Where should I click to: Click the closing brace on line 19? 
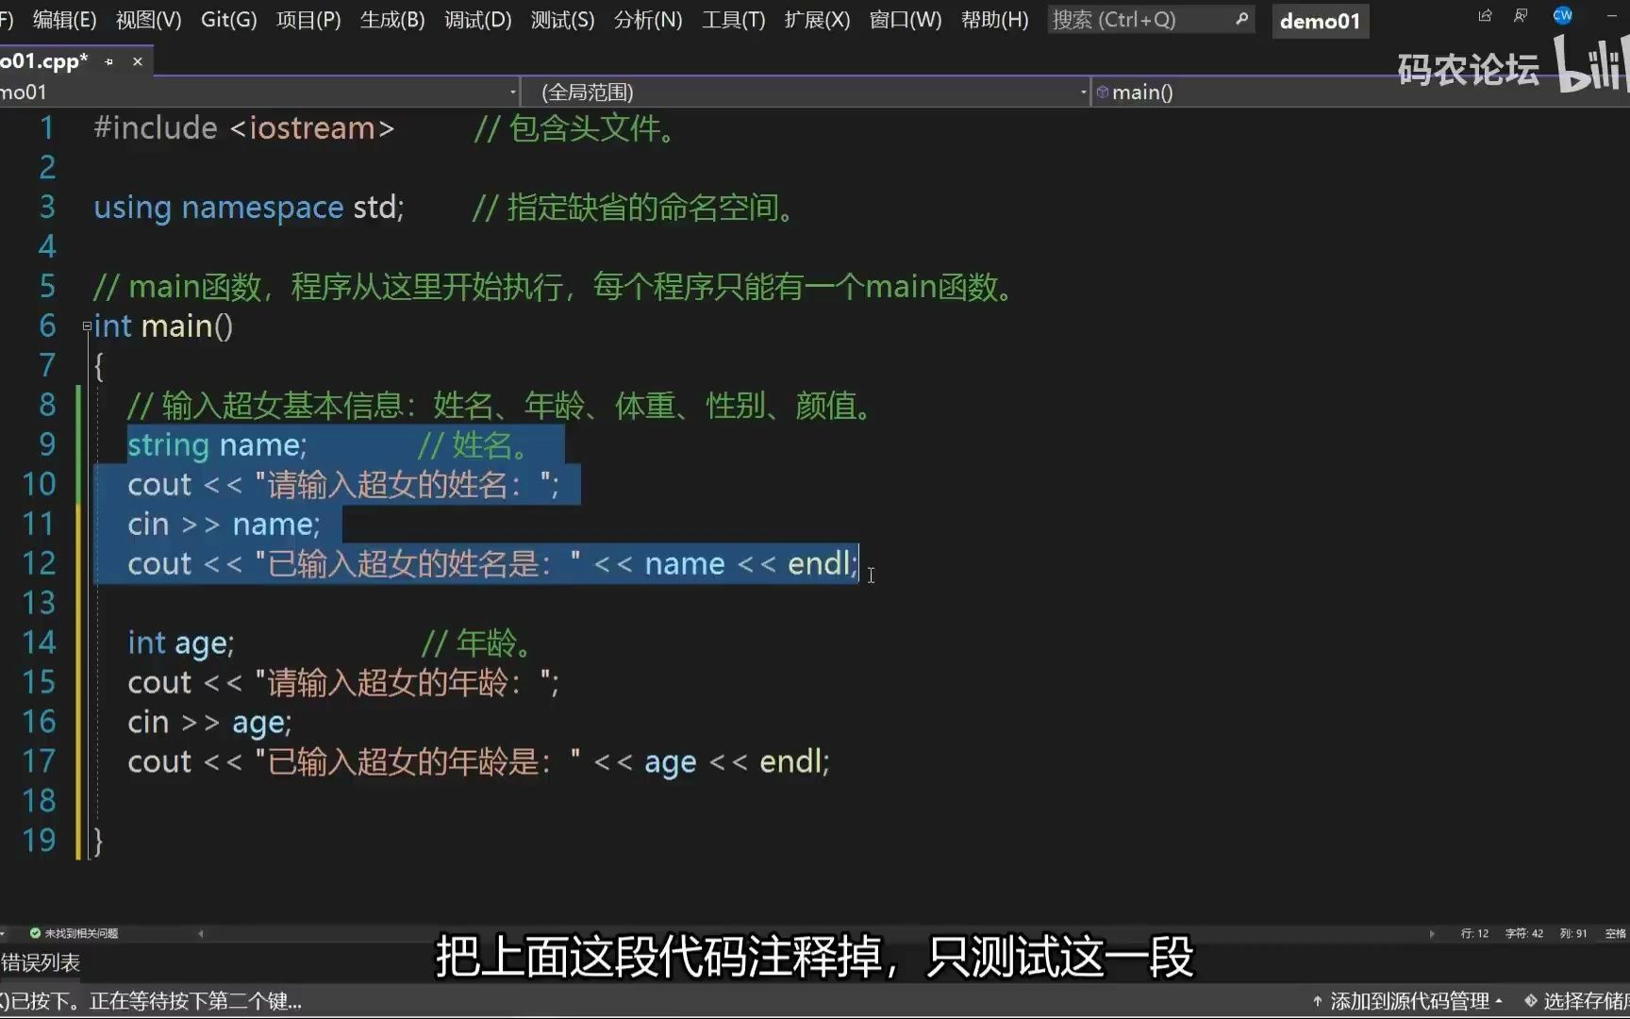[97, 841]
